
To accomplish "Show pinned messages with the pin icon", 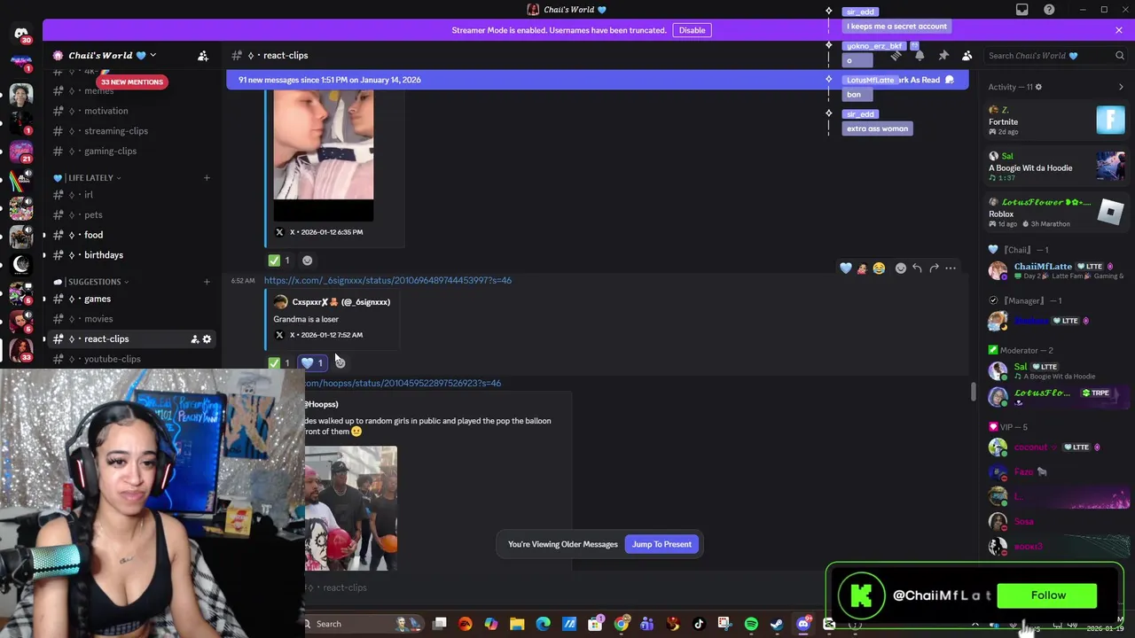I will pyautogui.click(x=943, y=56).
